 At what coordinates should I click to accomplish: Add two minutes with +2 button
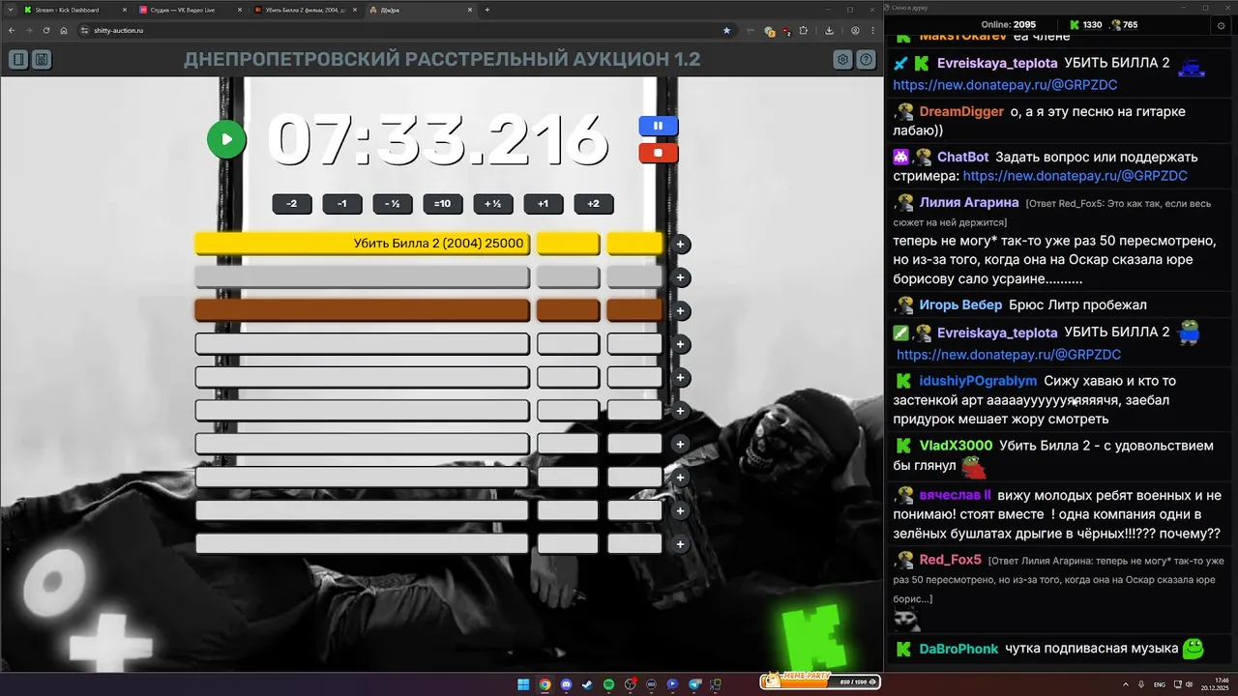point(593,204)
